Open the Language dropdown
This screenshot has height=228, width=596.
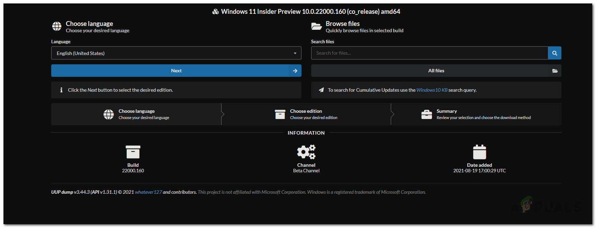pos(176,53)
